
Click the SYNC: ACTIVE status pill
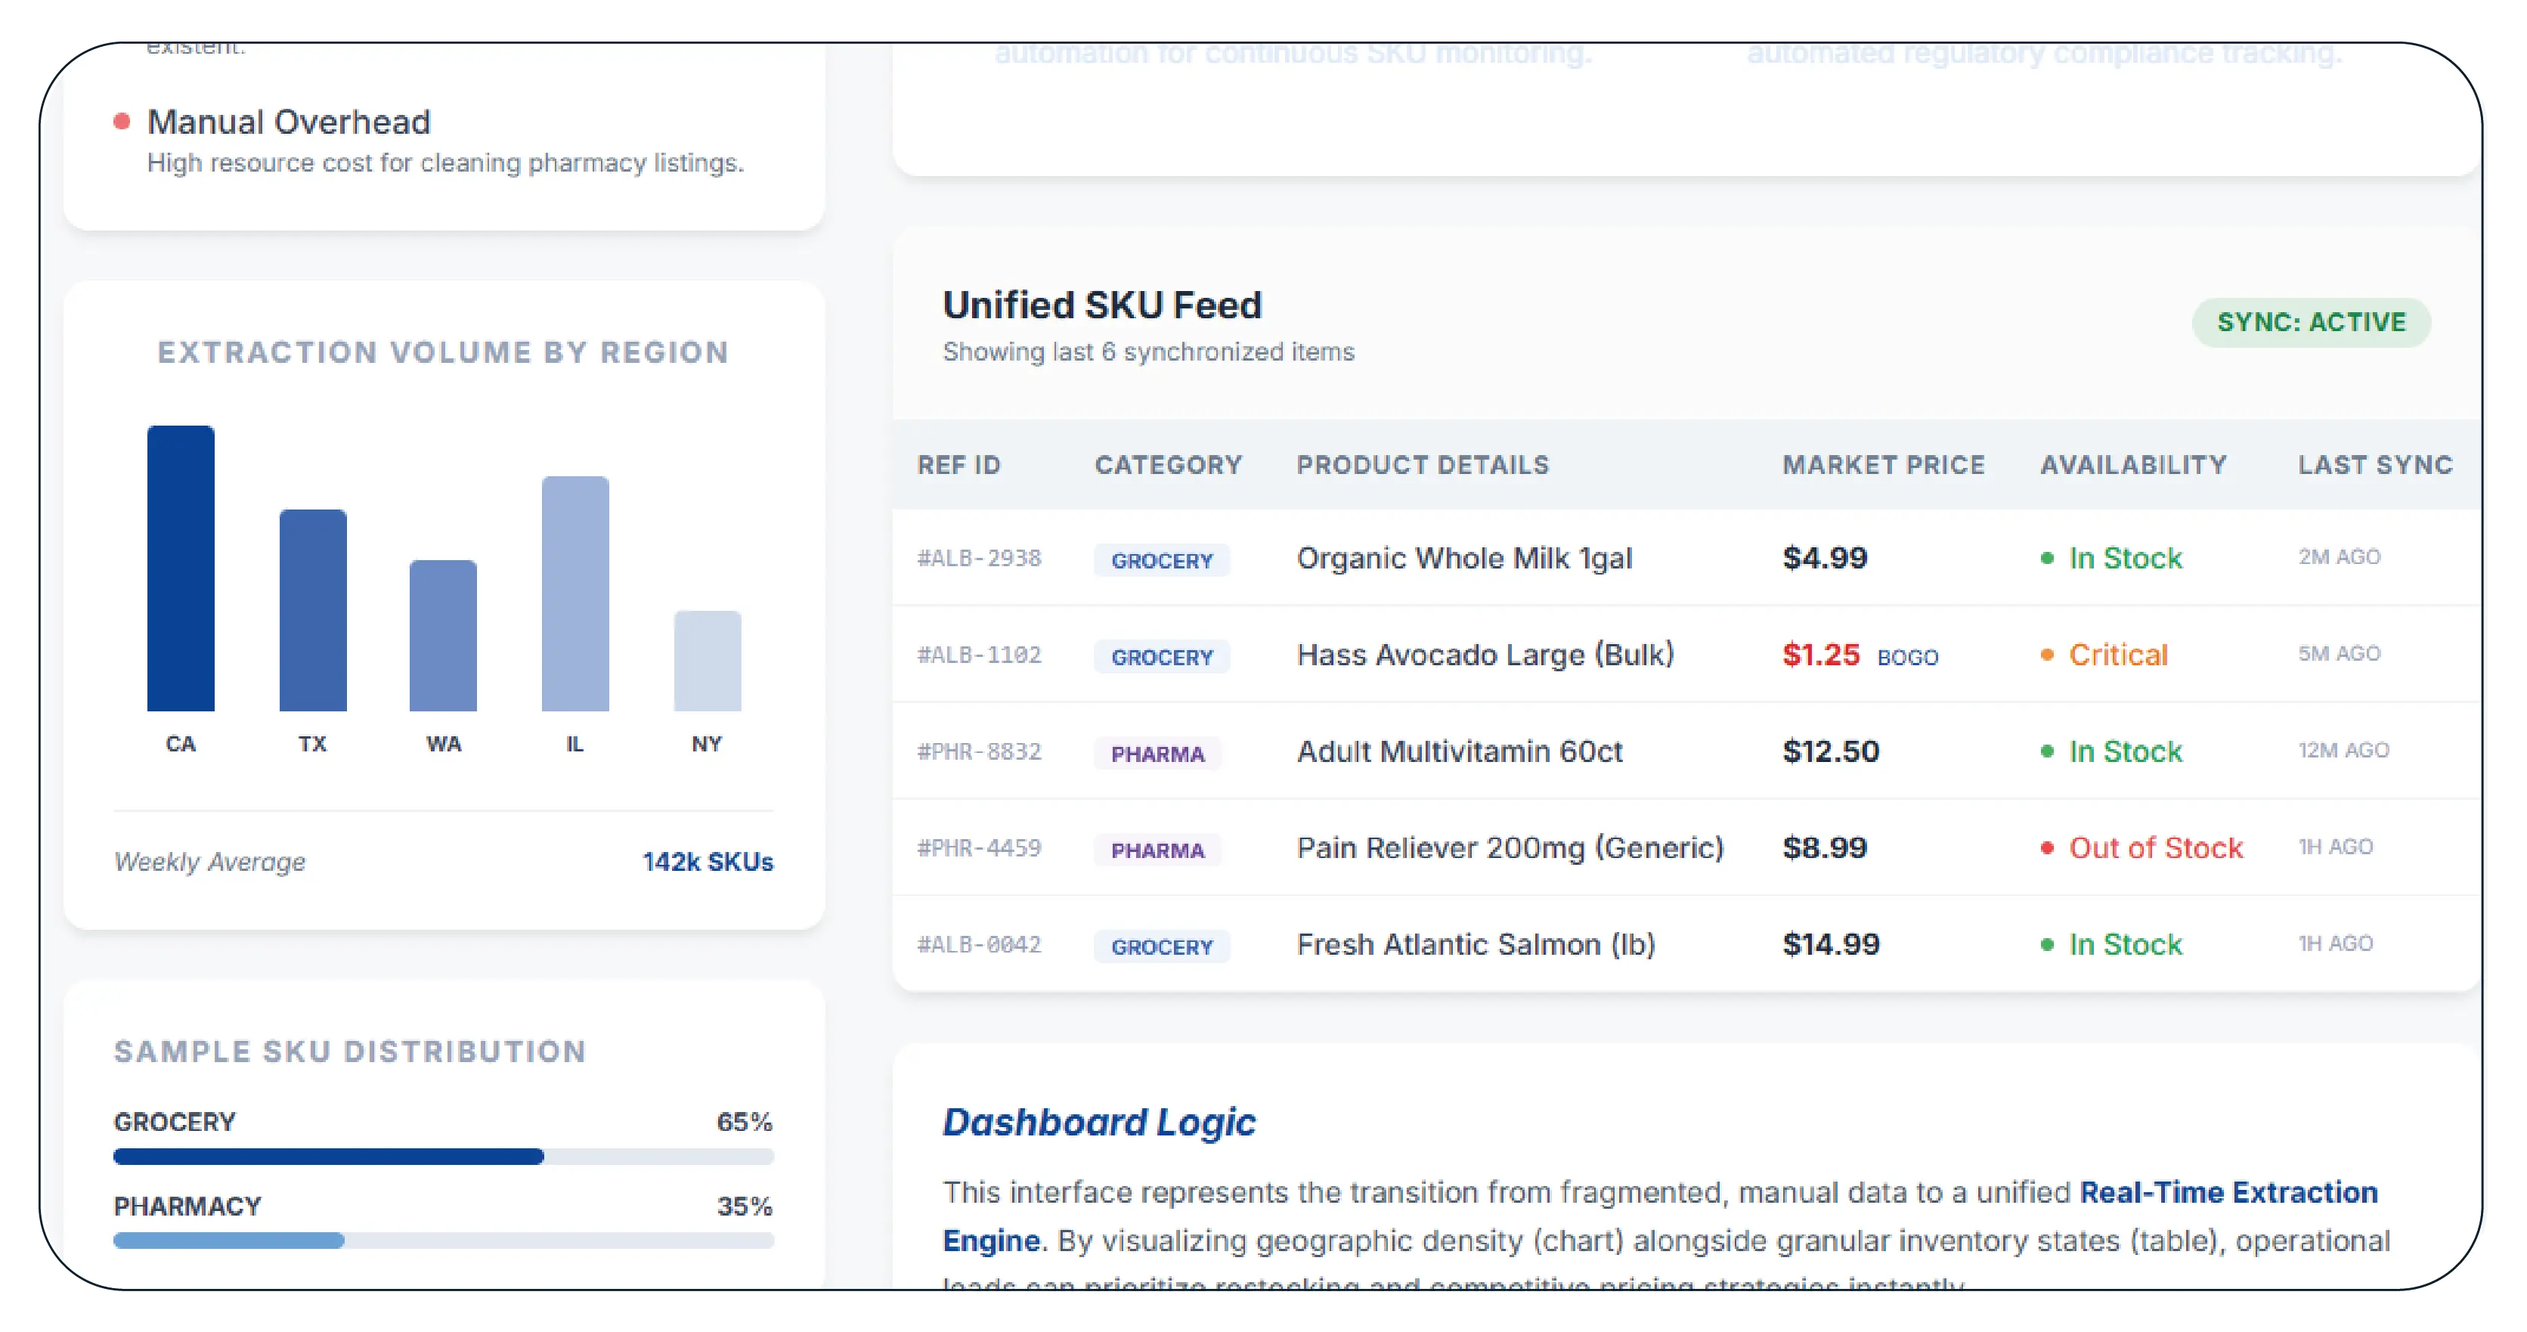[x=2310, y=323]
